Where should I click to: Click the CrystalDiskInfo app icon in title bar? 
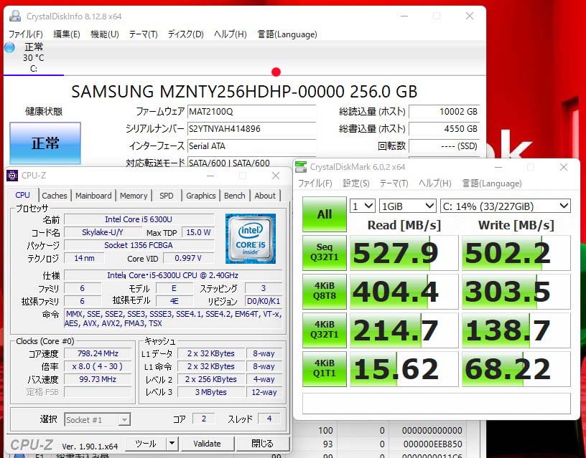tap(15, 16)
